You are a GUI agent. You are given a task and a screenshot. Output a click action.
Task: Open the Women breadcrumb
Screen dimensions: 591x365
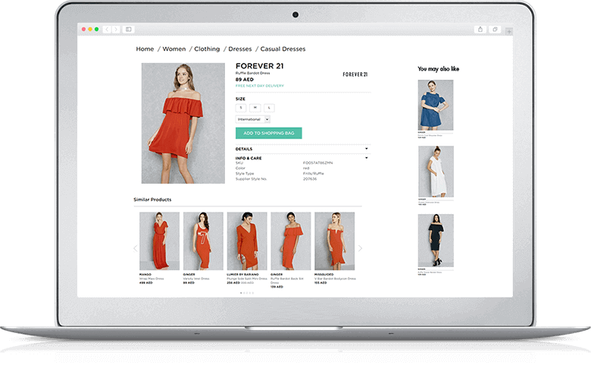click(174, 49)
